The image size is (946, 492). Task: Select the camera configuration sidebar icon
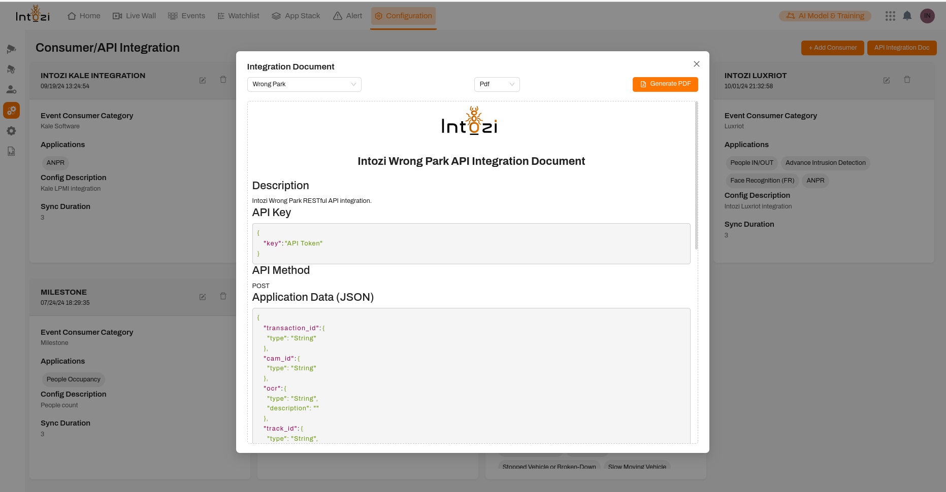coord(11,69)
